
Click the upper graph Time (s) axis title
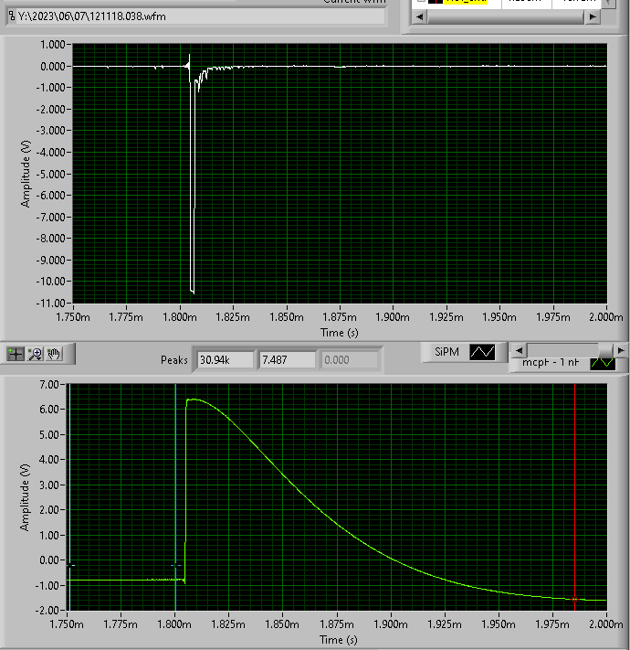(340, 333)
